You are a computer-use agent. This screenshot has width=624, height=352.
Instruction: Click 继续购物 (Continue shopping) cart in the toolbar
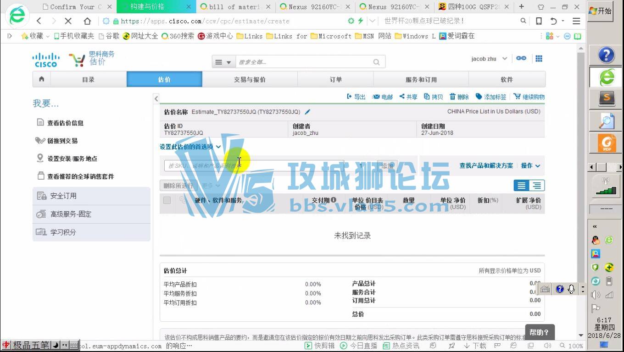(529, 97)
